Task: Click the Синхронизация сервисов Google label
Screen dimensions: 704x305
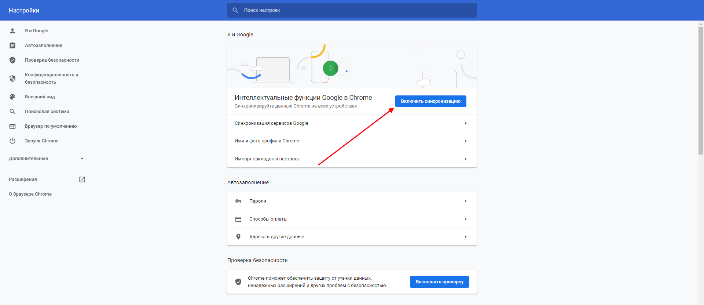Action: point(271,123)
